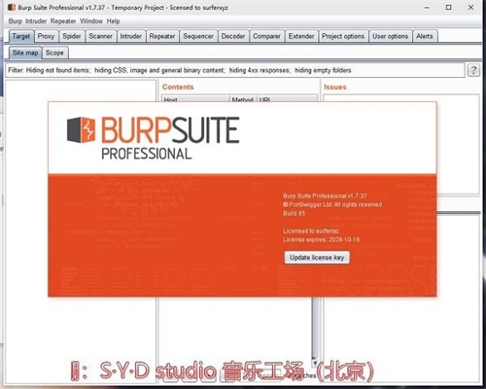Sort contents by Method column header
Image resolution: width=486 pixels, height=389 pixels.
[x=243, y=99]
